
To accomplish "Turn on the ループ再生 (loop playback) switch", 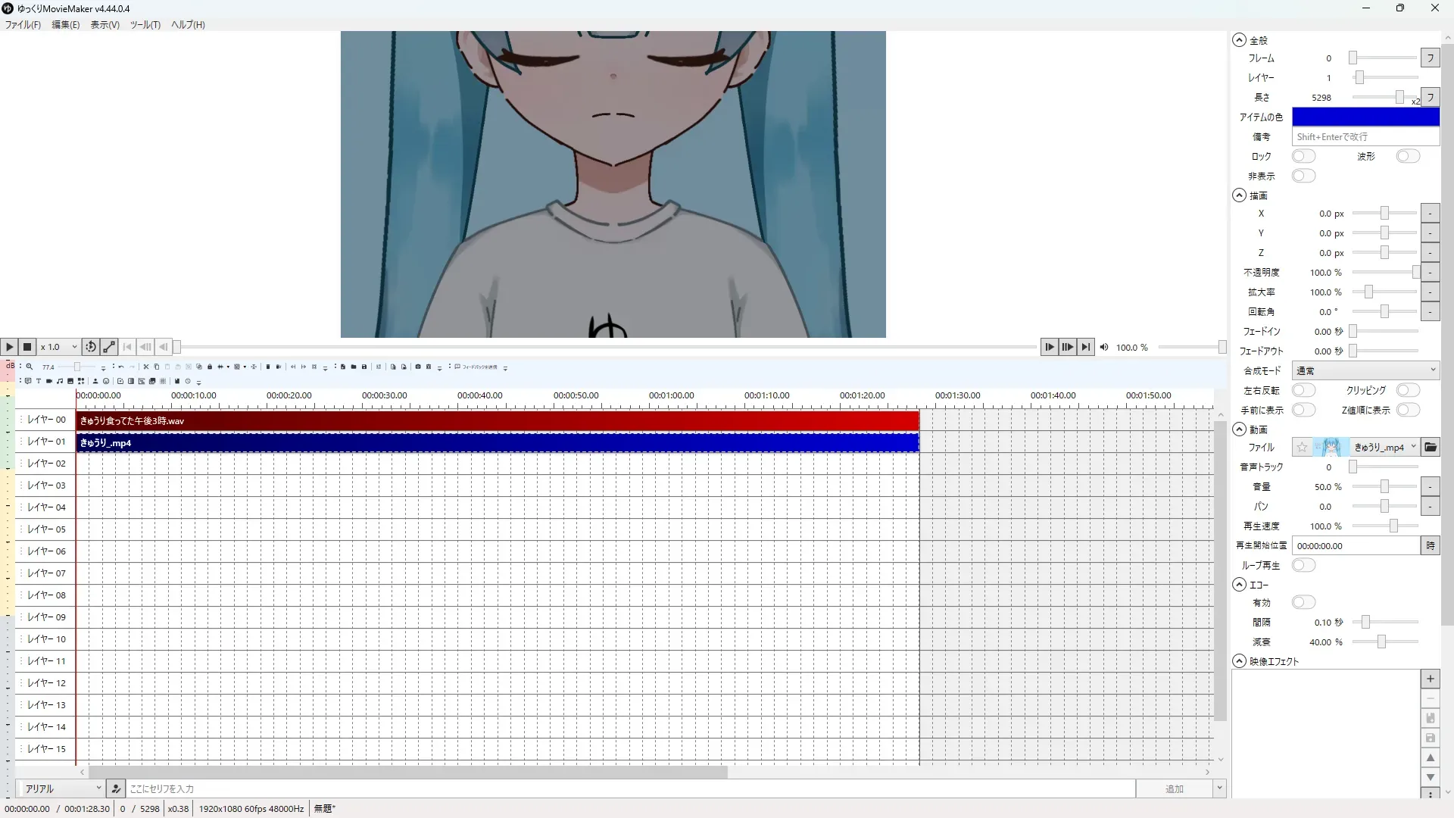I will click(1303, 565).
